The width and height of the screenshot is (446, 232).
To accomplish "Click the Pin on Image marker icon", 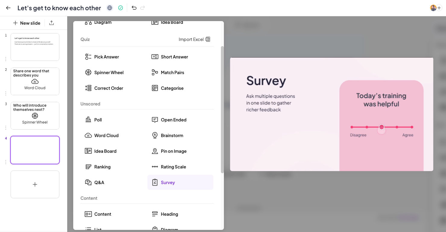I will click(155, 151).
